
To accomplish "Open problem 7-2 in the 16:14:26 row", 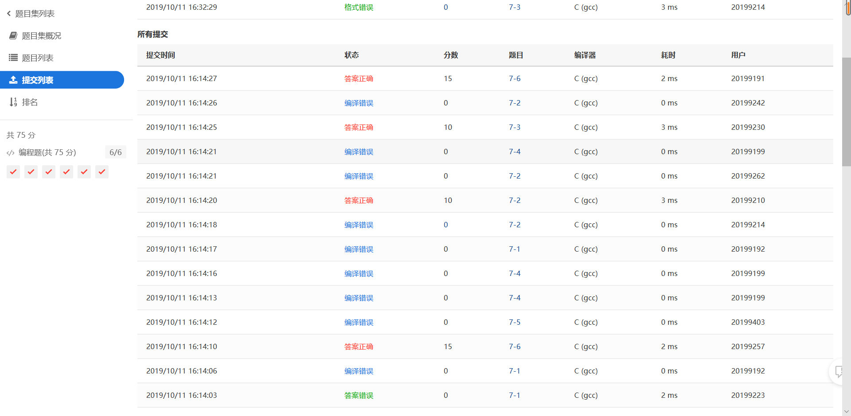I will pos(515,103).
